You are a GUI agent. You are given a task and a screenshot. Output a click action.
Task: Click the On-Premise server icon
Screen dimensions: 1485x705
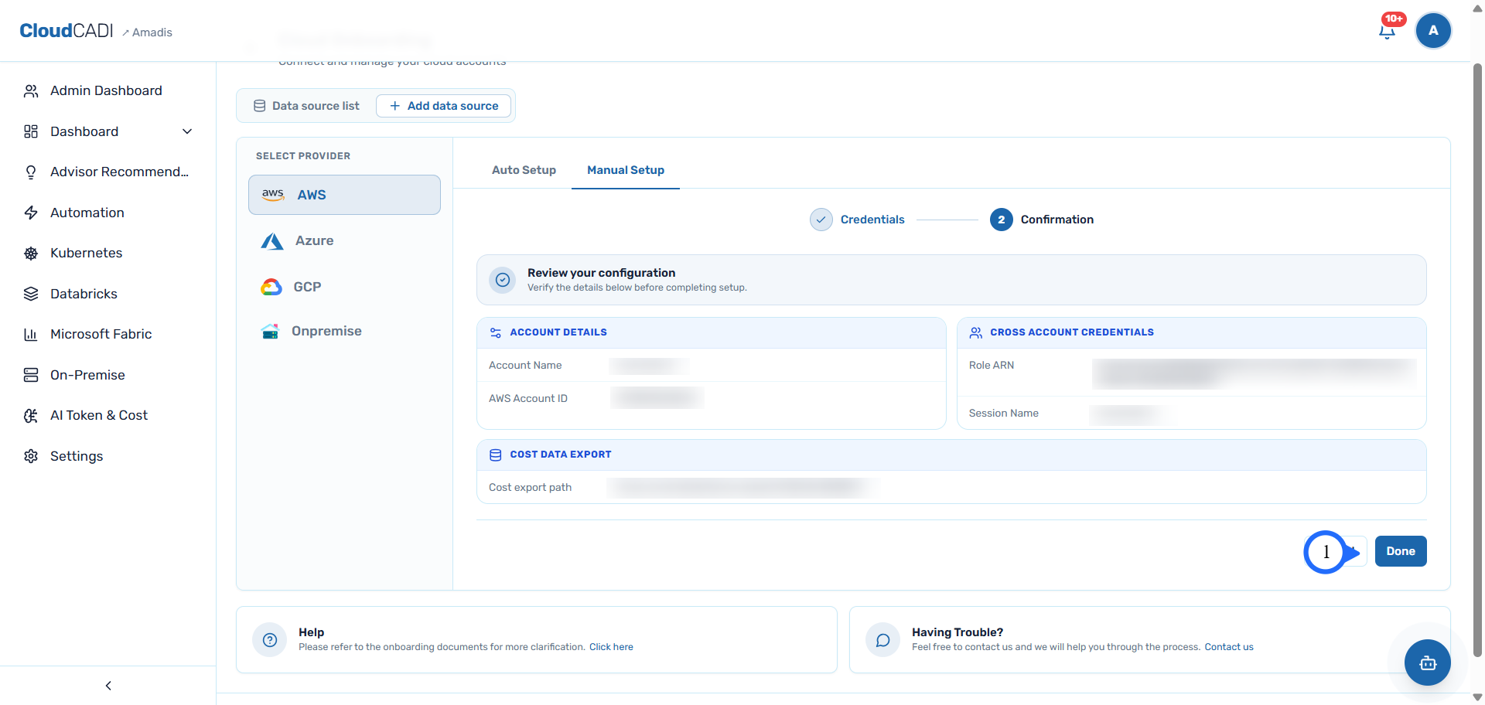[31, 375]
